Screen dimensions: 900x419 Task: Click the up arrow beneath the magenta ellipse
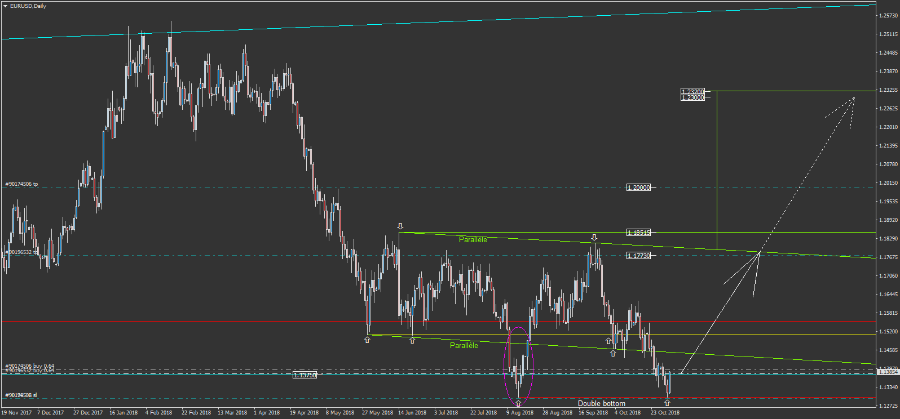tap(518, 403)
